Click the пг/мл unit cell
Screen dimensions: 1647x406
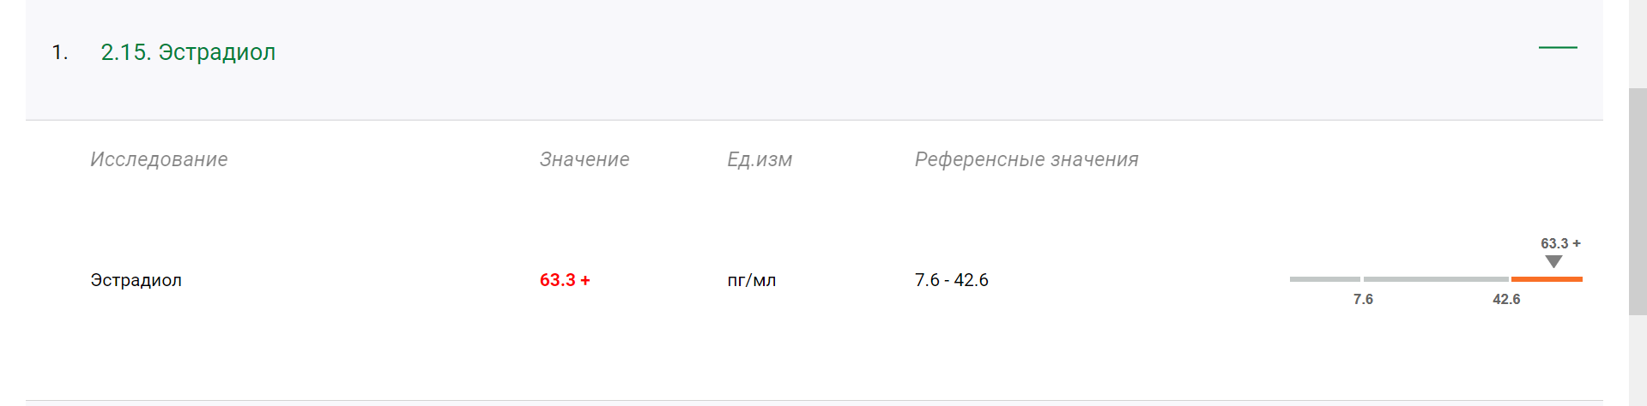click(x=752, y=280)
